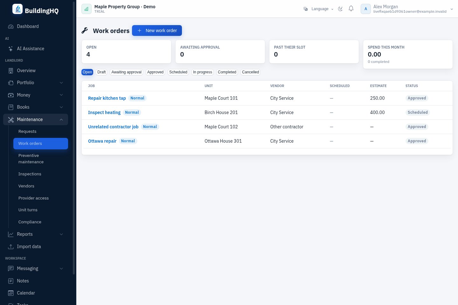Filter work orders by Draft
Screen dimensions: 458x305
(101, 72)
